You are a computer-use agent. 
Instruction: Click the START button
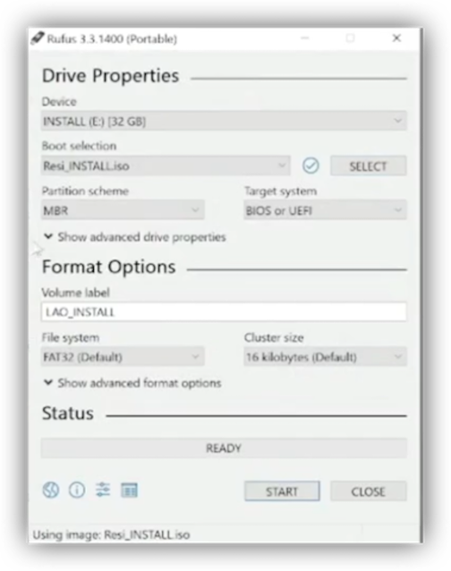282,491
